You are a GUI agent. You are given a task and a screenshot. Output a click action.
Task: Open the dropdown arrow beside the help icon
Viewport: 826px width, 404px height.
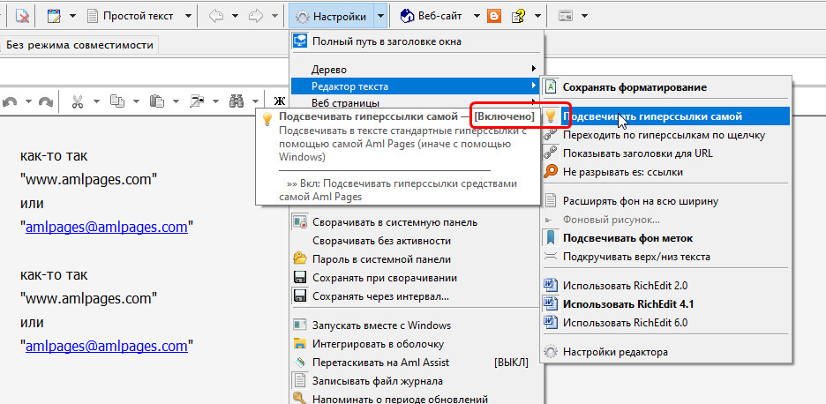pyautogui.click(x=537, y=17)
